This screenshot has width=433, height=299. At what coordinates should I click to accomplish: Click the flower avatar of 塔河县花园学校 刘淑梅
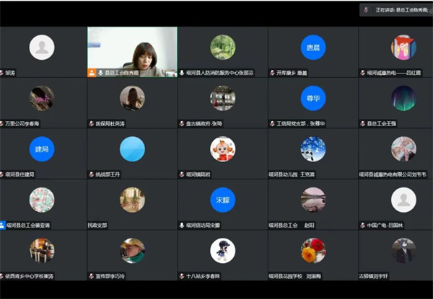click(x=312, y=251)
